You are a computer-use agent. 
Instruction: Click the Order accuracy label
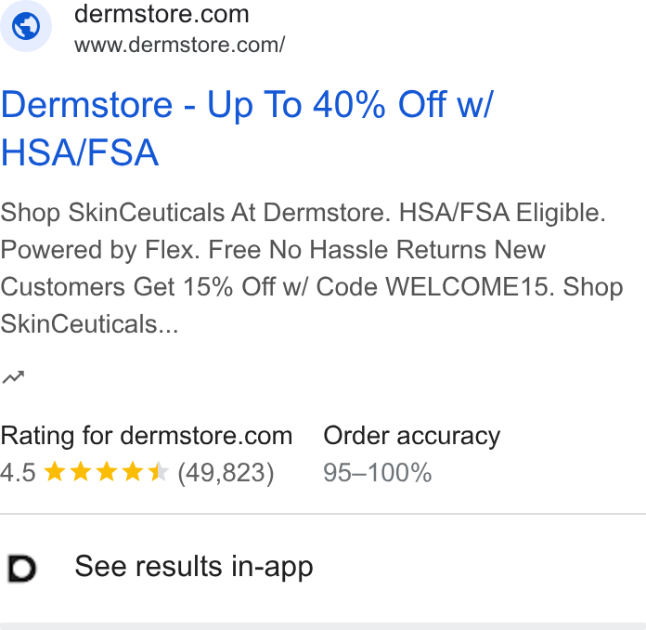tap(411, 436)
